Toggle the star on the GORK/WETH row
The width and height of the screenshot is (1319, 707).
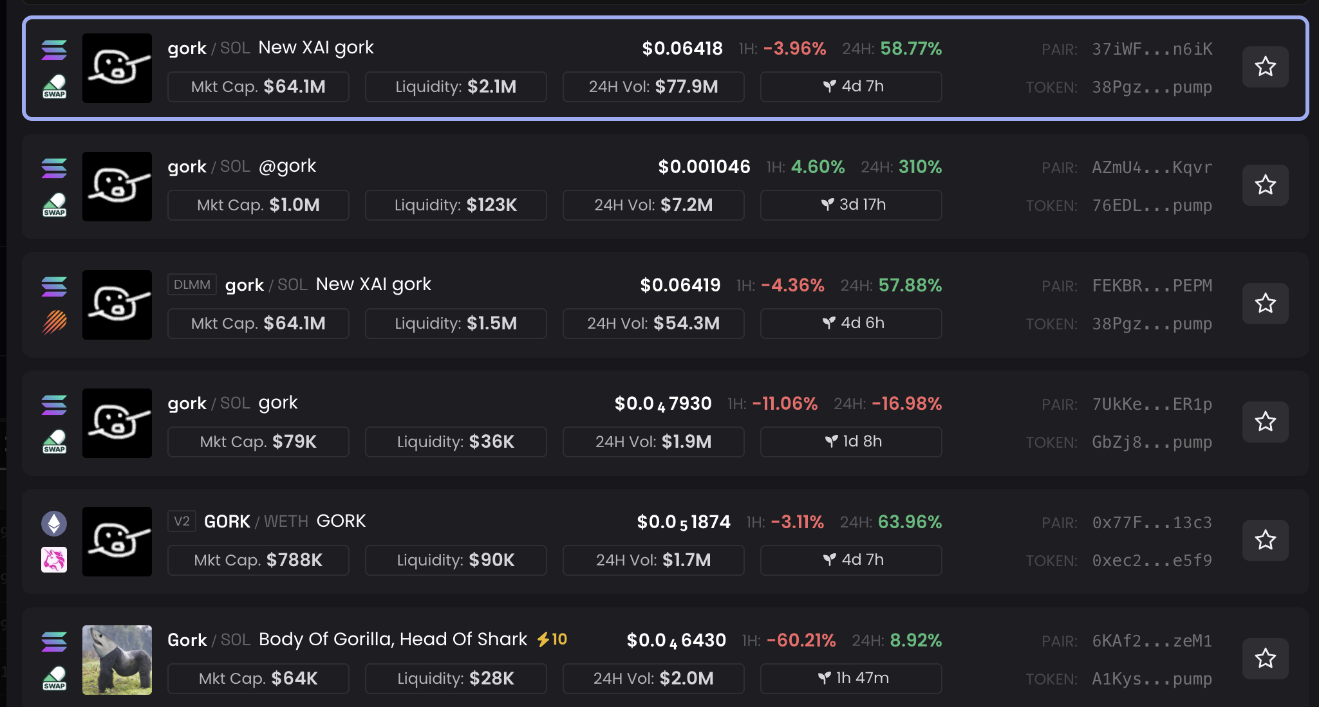coord(1265,541)
